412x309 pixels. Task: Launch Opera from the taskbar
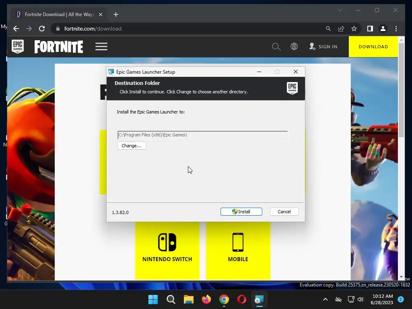point(241,299)
